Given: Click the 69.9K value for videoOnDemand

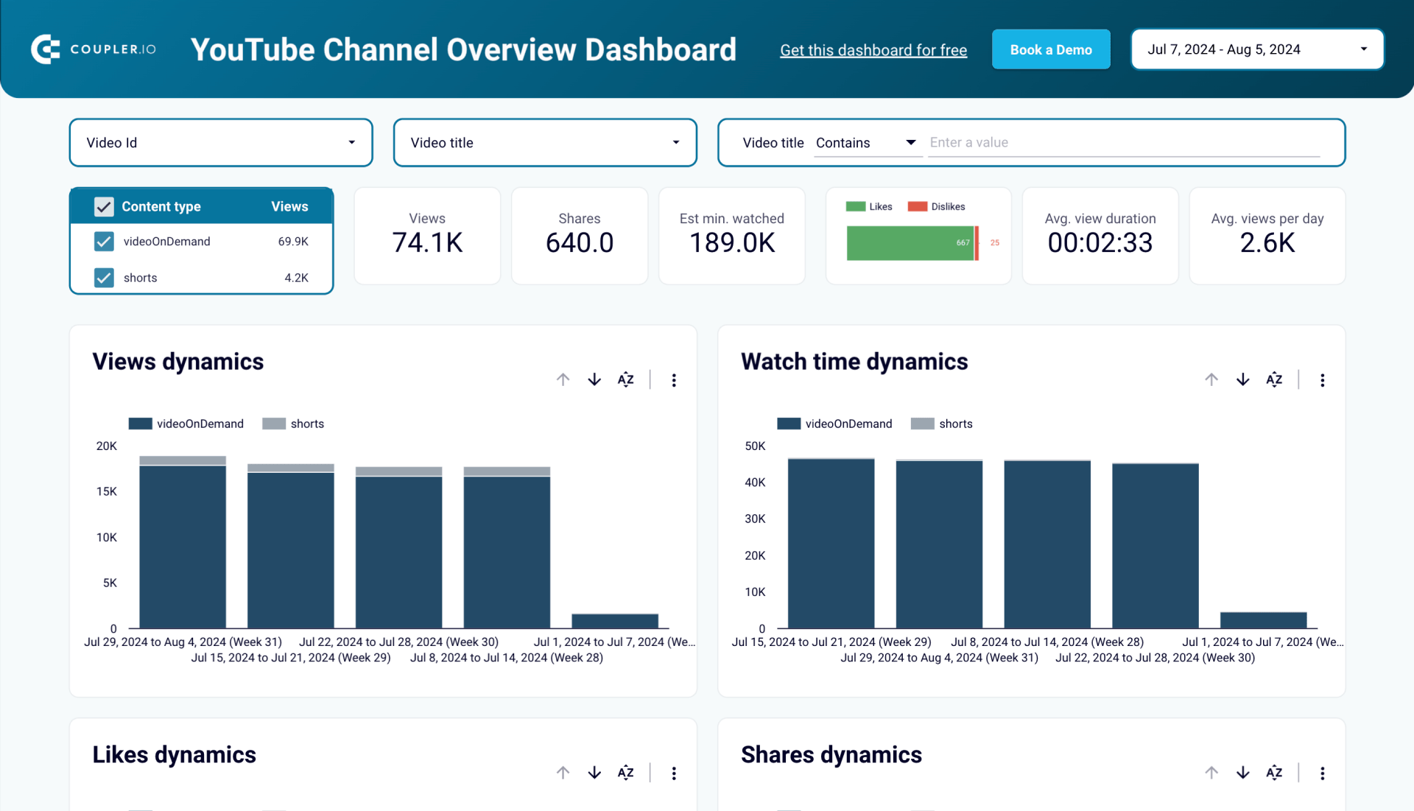Looking at the screenshot, I should (x=293, y=242).
